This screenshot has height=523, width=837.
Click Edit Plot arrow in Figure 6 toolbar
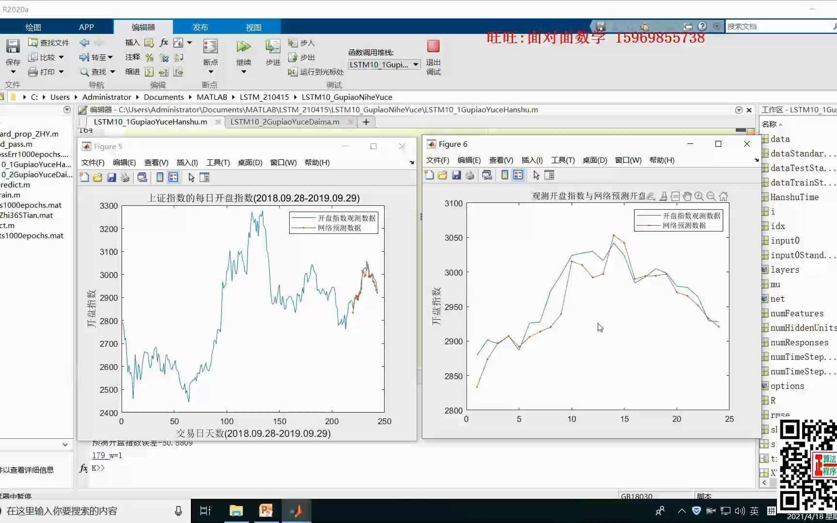pos(536,175)
